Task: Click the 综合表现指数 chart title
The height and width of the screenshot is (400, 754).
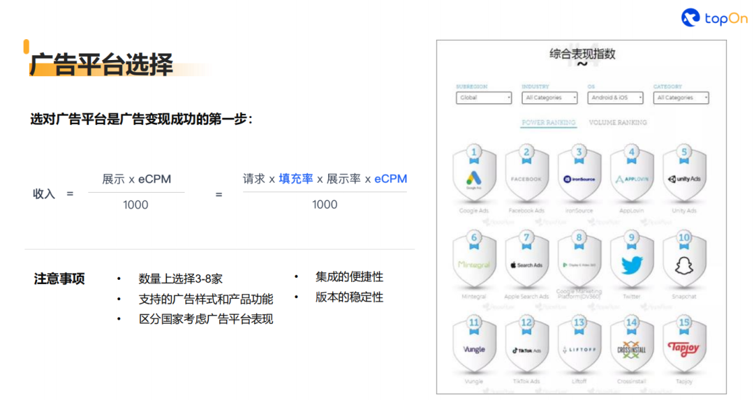Action: tap(582, 54)
